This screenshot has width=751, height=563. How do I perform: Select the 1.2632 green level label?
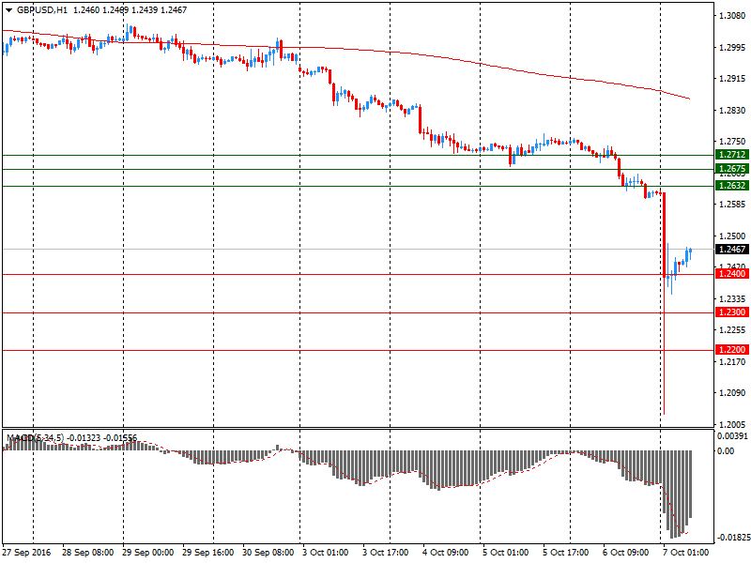click(x=732, y=185)
